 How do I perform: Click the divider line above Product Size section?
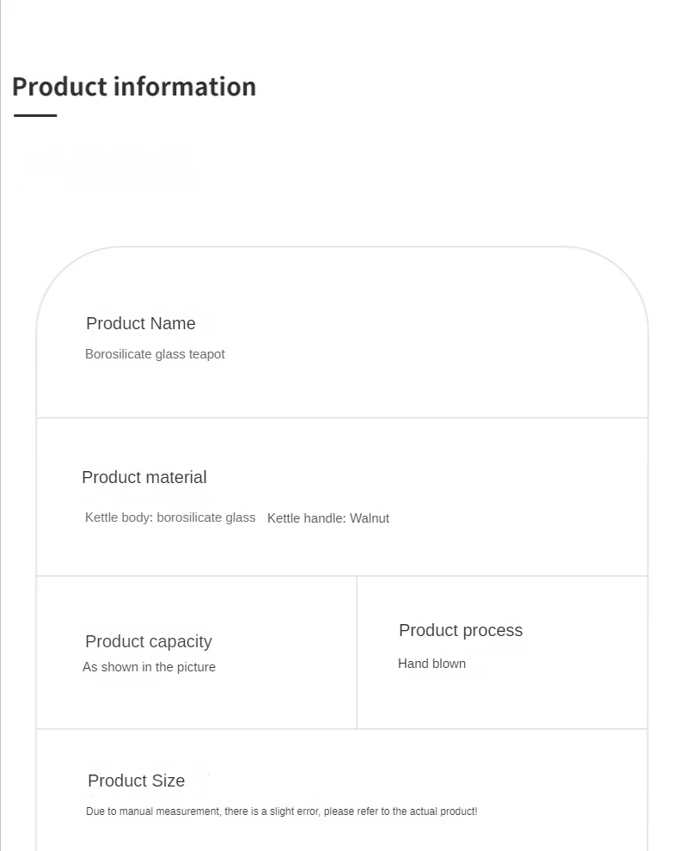(342, 729)
